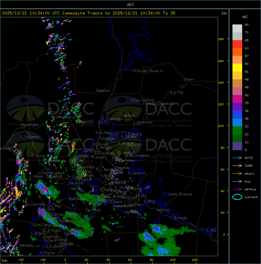Select the light gray 80 dBZ swatch

(x=237, y=28)
